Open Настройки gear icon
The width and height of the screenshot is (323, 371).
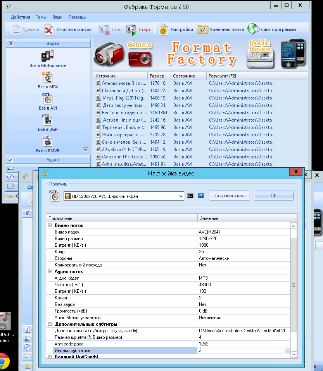tap(163, 29)
